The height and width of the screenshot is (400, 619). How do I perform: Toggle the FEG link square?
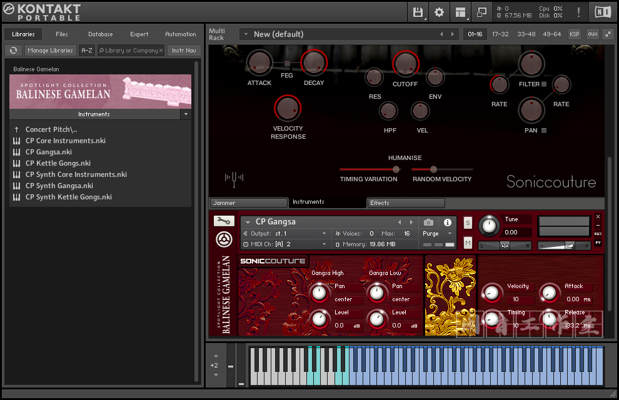[x=287, y=63]
